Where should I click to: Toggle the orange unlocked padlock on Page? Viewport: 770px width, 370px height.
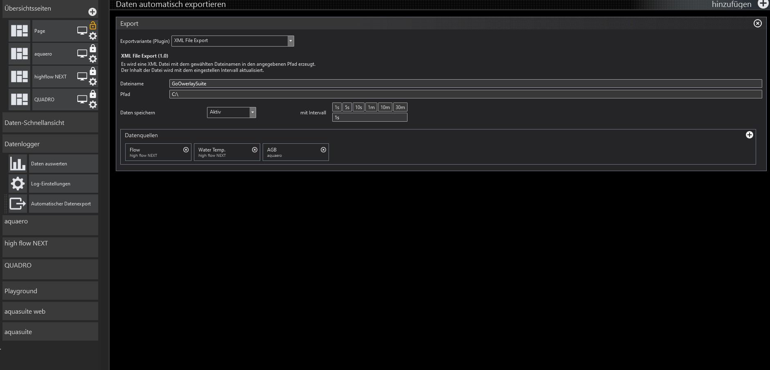(93, 25)
